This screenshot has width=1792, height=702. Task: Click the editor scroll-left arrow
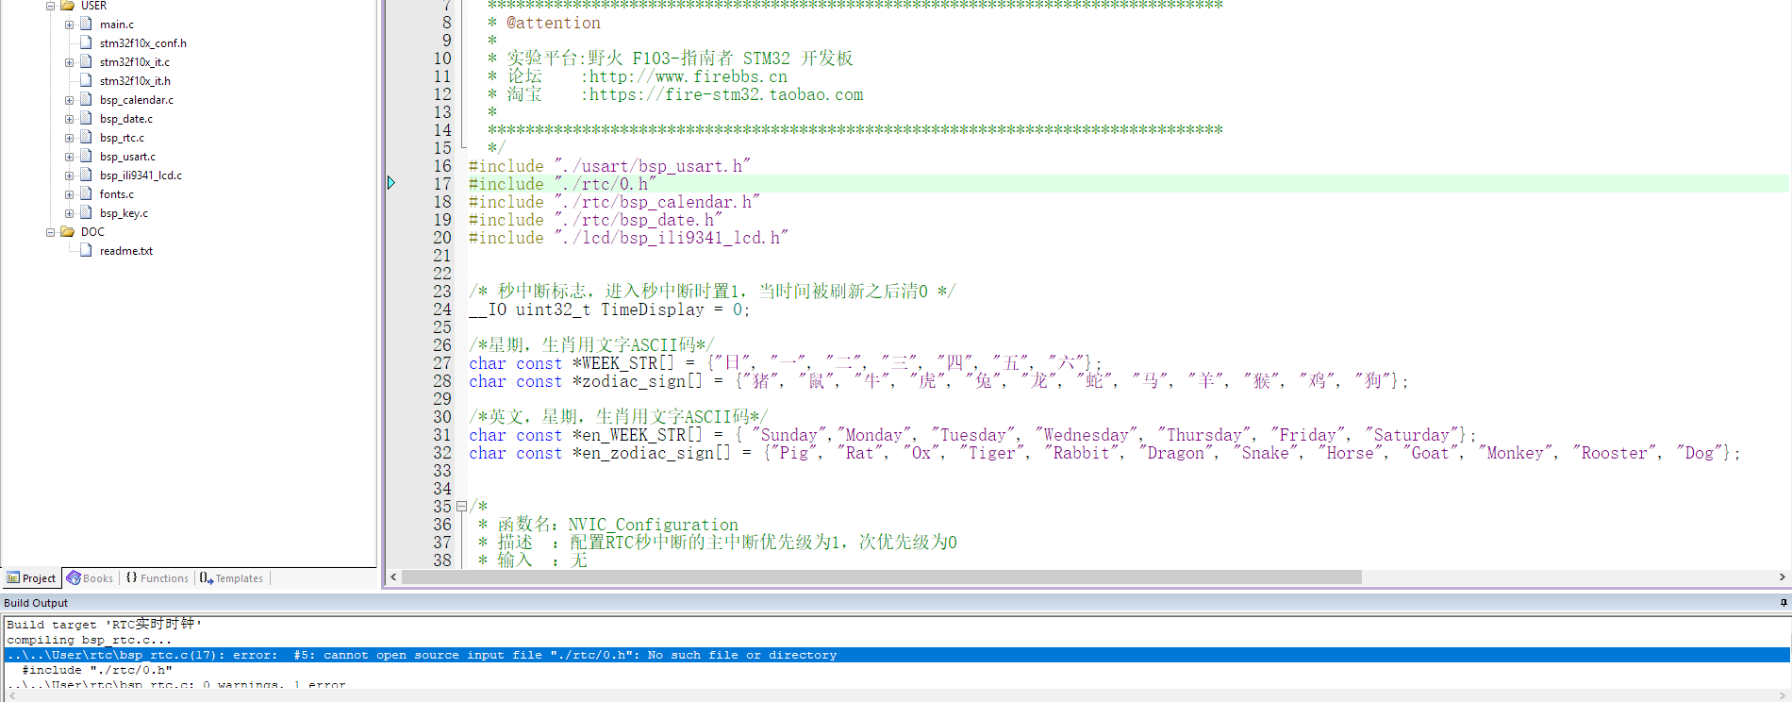(x=393, y=577)
